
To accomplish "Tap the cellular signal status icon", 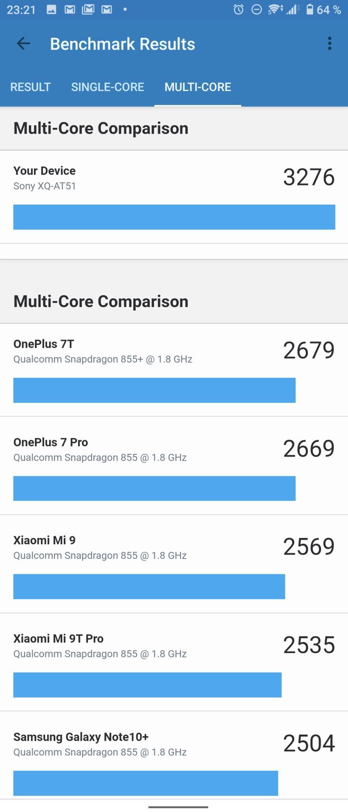I will [x=292, y=10].
